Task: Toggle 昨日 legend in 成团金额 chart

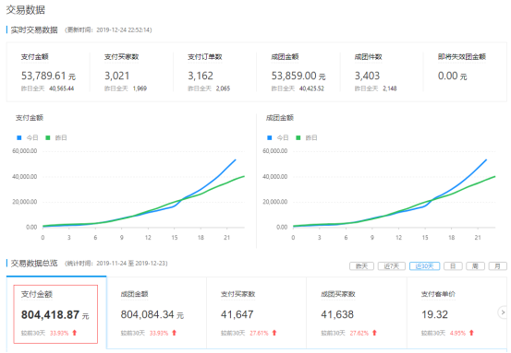Action: pos(307,138)
